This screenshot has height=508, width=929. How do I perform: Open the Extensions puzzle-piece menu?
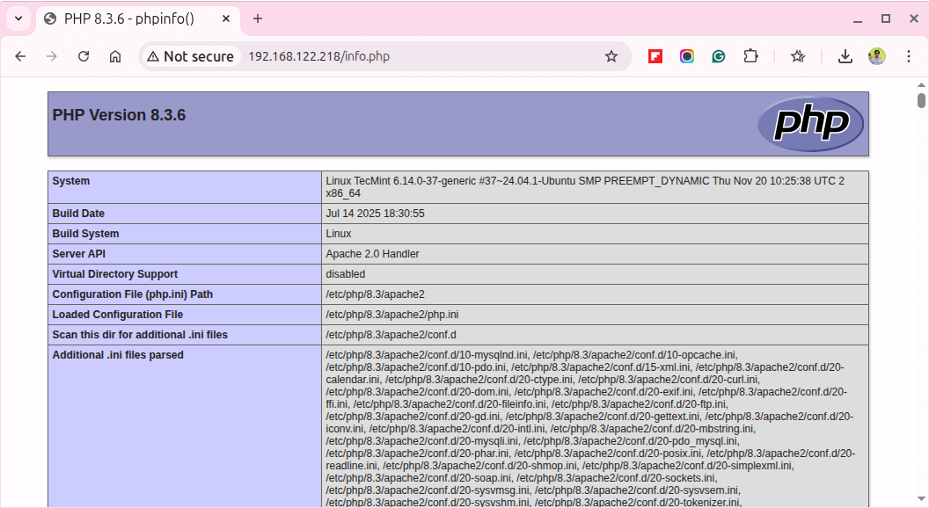750,55
